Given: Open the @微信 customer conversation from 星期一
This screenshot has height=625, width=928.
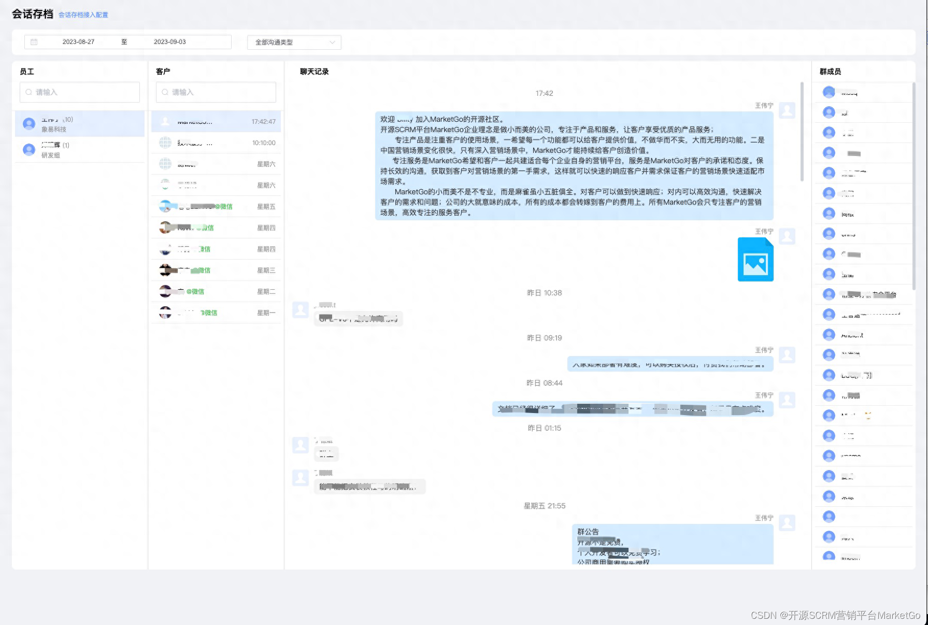Looking at the screenshot, I should (216, 312).
